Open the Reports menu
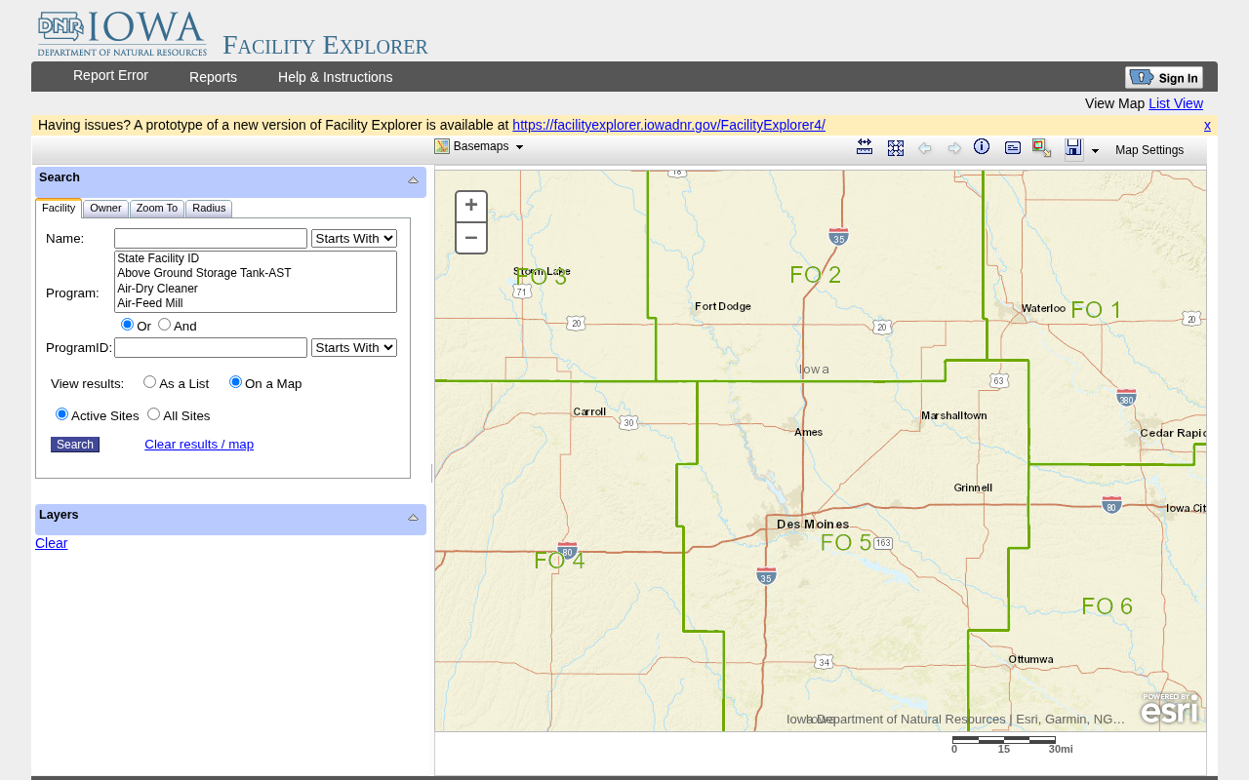Image resolution: width=1249 pixels, height=780 pixels. pyautogui.click(x=213, y=77)
